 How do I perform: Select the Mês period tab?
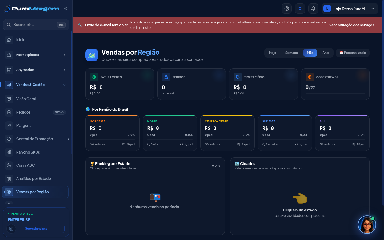pos(310,53)
